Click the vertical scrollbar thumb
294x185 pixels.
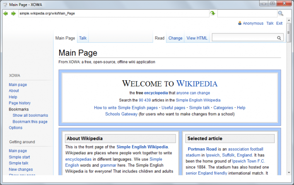289,33
